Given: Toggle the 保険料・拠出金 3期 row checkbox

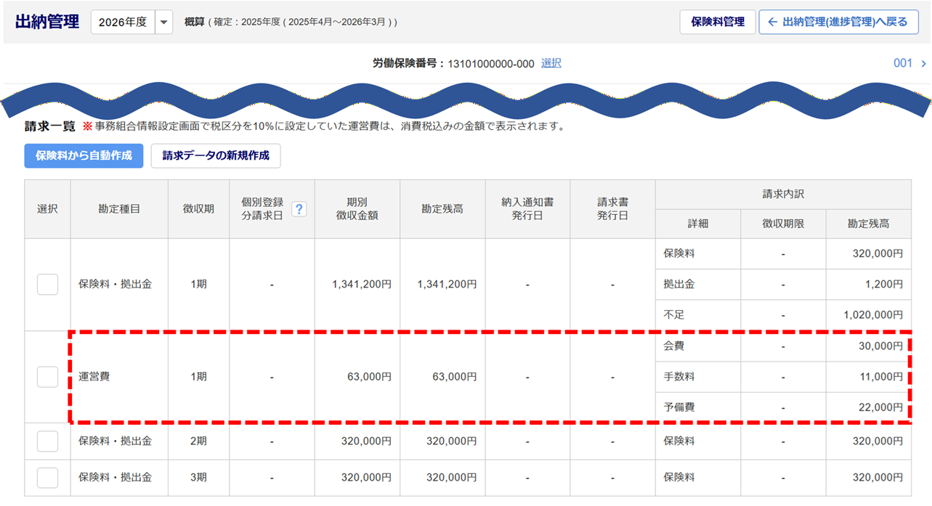Looking at the screenshot, I should point(47,478).
